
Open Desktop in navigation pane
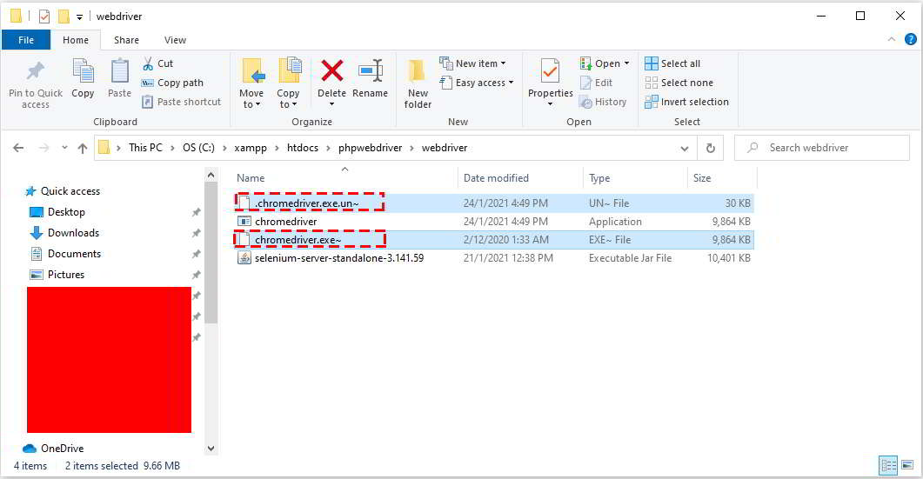point(57,212)
